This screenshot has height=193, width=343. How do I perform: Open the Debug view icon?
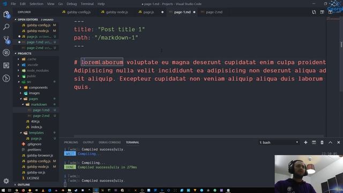point(6,53)
